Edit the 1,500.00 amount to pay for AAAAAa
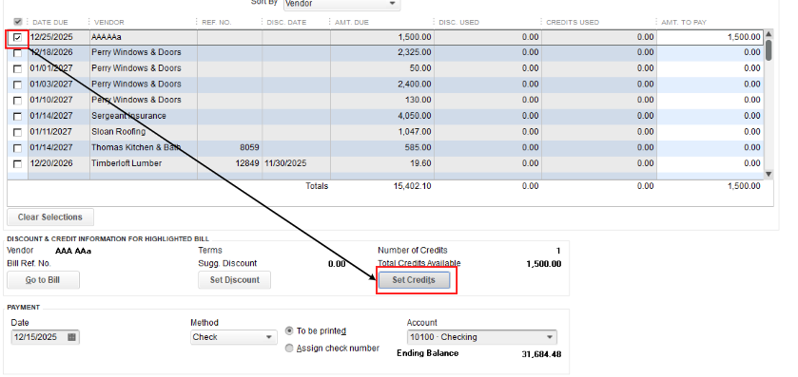 point(710,37)
